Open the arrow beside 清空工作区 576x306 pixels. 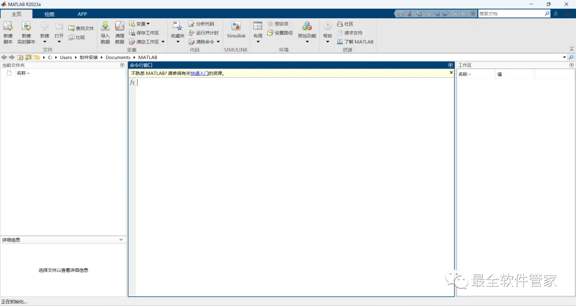[163, 42]
